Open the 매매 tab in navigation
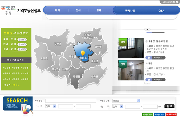The width and height of the screenshot is (180, 118). [x=57, y=10]
